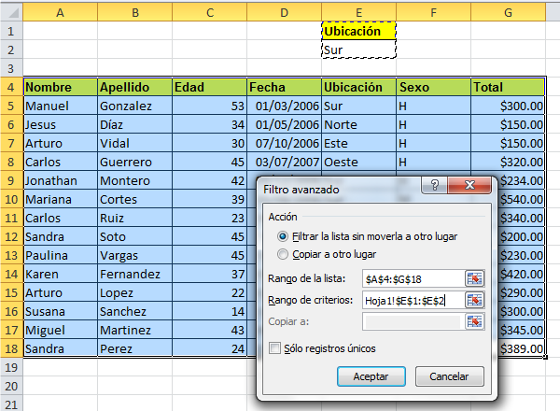Click the range picker icon next to Copiar a
Screen dimensions: 560x411
click(x=476, y=321)
